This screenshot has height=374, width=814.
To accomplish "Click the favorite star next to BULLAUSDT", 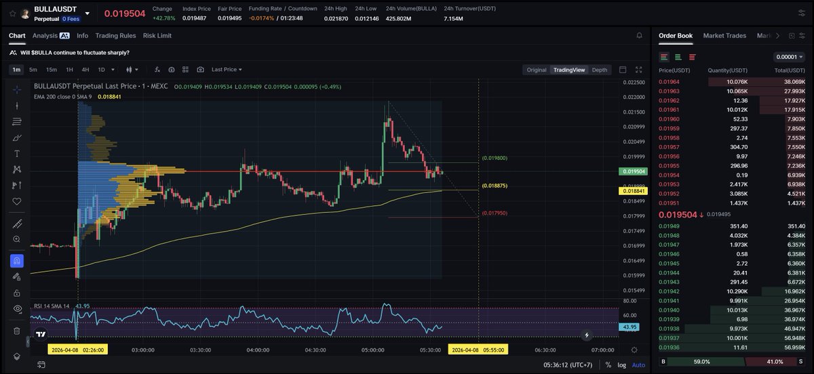I will coord(13,13).
